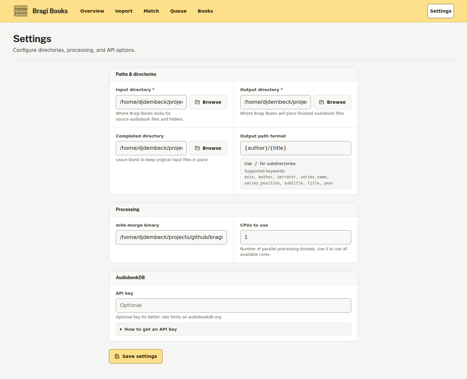Click 'Leave blank to keep original input files' hint

(162, 160)
